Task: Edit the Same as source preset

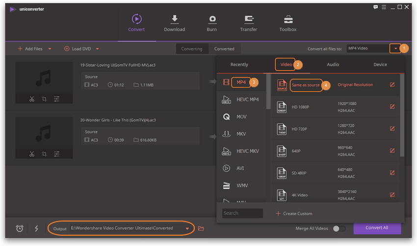Action: click(392, 85)
